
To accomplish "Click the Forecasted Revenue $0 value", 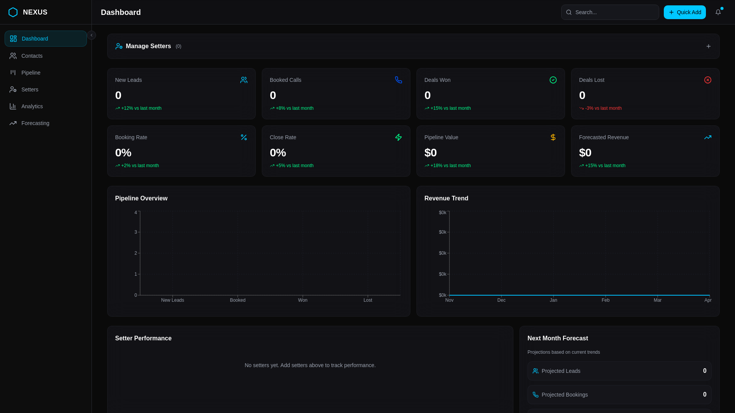I will coord(585,153).
